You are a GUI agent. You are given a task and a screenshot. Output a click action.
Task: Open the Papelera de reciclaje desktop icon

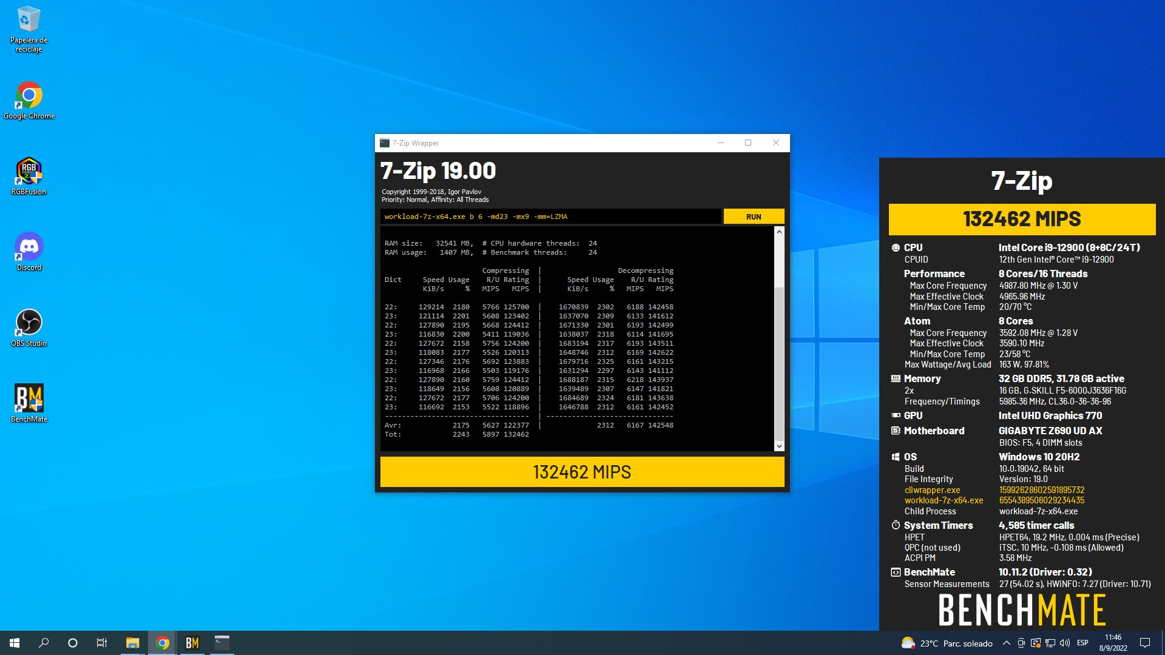[x=29, y=29]
